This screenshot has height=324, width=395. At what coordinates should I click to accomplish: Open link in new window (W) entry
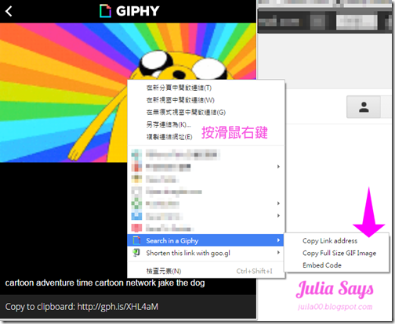pos(180,100)
